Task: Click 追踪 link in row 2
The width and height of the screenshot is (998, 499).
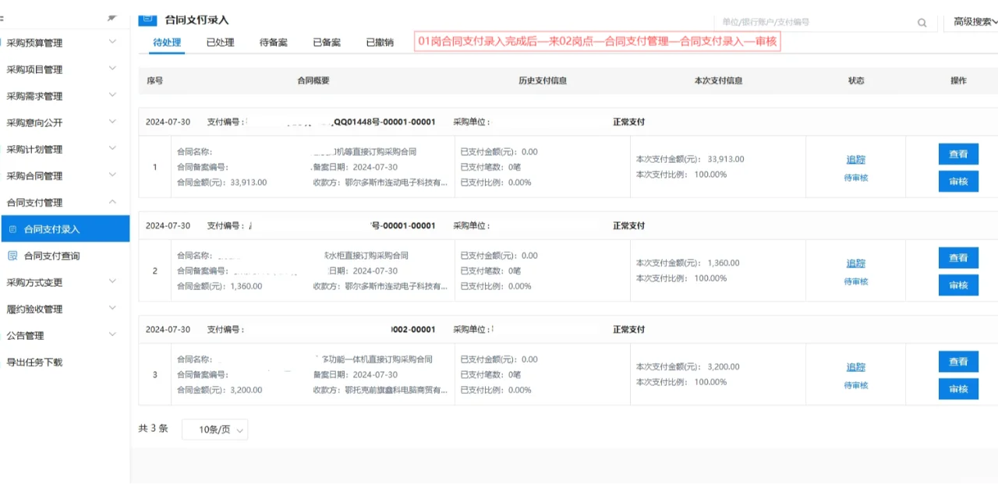Action: click(x=856, y=263)
